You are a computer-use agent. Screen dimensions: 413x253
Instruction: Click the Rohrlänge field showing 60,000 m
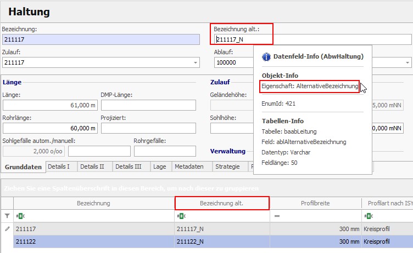[50, 128]
